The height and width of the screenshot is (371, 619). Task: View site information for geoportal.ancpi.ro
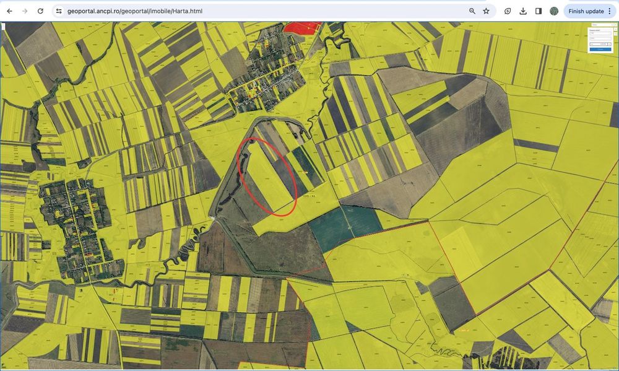pyautogui.click(x=59, y=11)
